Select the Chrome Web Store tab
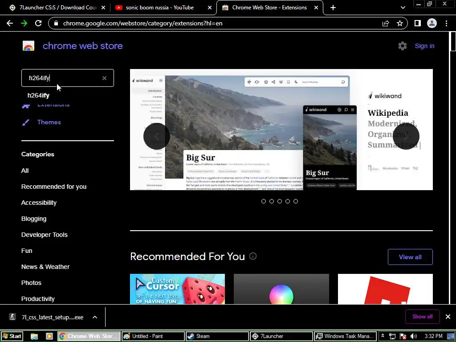Screen dimensions: 456x342 click(269, 8)
